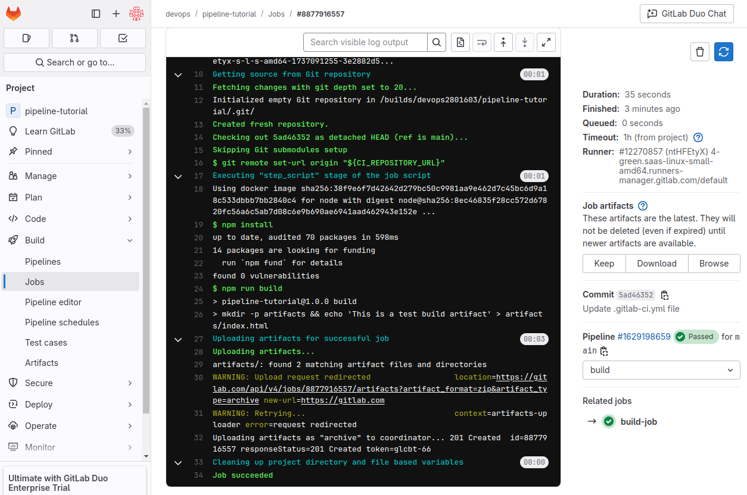The width and height of the screenshot is (747, 495).
Task: Show the raw job log
Action: pos(460,42)
